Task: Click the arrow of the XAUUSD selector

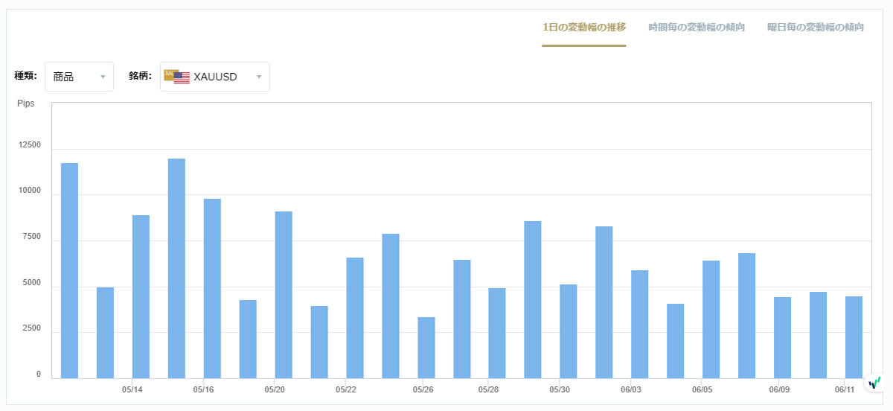Action: pyautogui.click(x=259, y=77)
